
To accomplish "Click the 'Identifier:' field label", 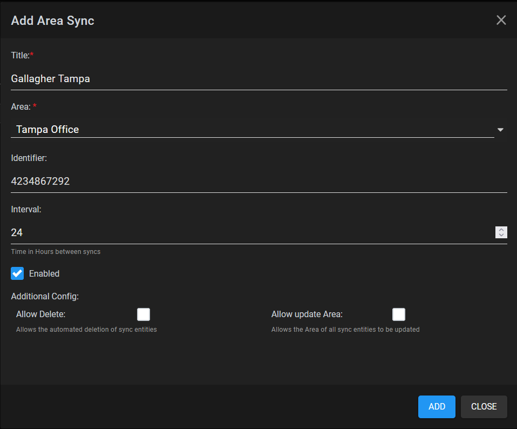I will coord(29,158).
